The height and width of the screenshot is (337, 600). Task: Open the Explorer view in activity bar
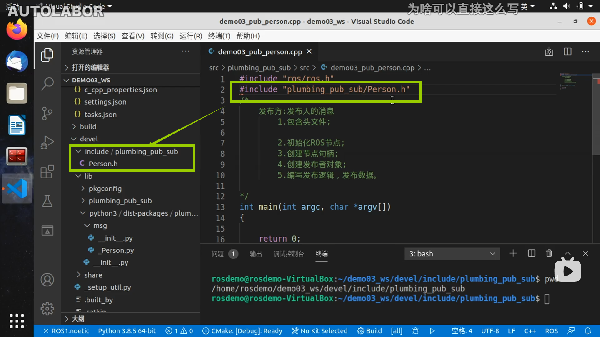pyautogui.click(x=47, y=55)
